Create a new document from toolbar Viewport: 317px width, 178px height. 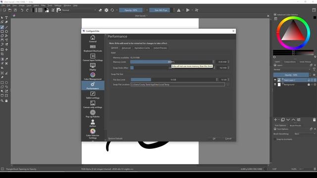pos(4,10)
